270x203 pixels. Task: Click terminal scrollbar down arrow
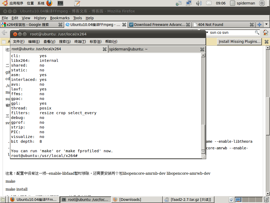(203, 152)
